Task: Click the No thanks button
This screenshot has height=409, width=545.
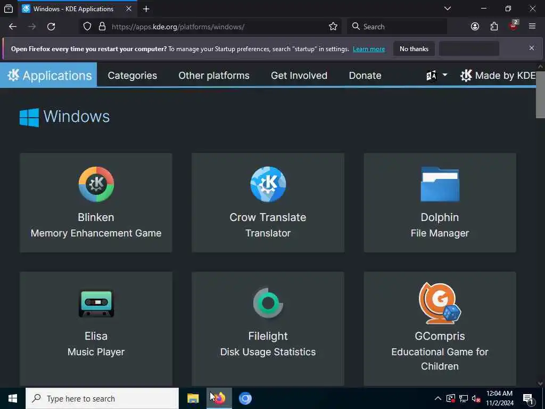Action: (x=414, y=48)
